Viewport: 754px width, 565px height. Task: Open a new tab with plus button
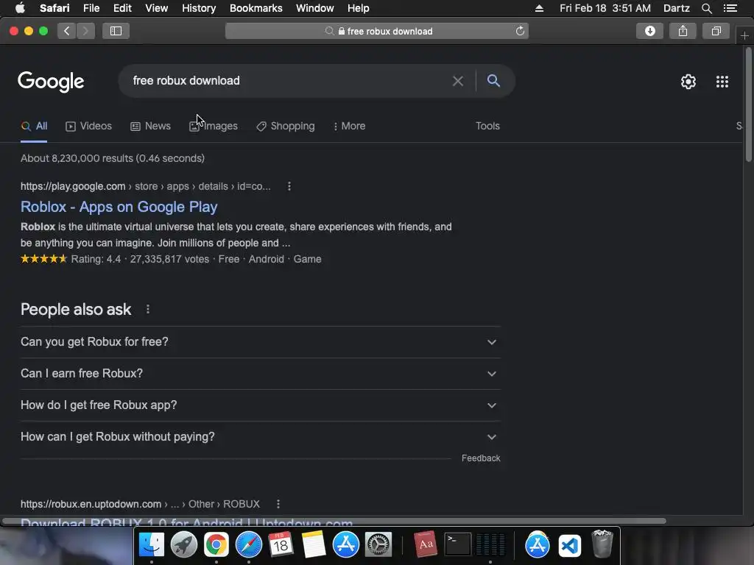(744, 35)
